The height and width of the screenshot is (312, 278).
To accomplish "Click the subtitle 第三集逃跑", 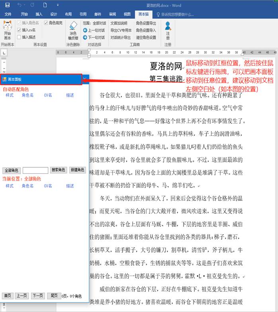I will pos(166,79).
